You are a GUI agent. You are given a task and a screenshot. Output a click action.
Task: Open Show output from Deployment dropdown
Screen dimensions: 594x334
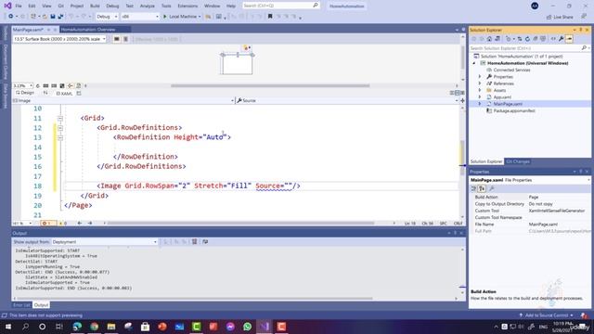click(x=105, y=241)
